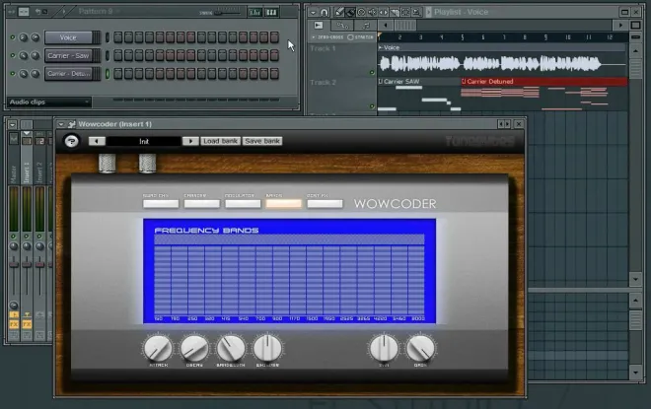The width and height of the screenshot is (651, 409).
Task: Open the Voice clip menu in Playlist
Action: [x=381, y=47]
